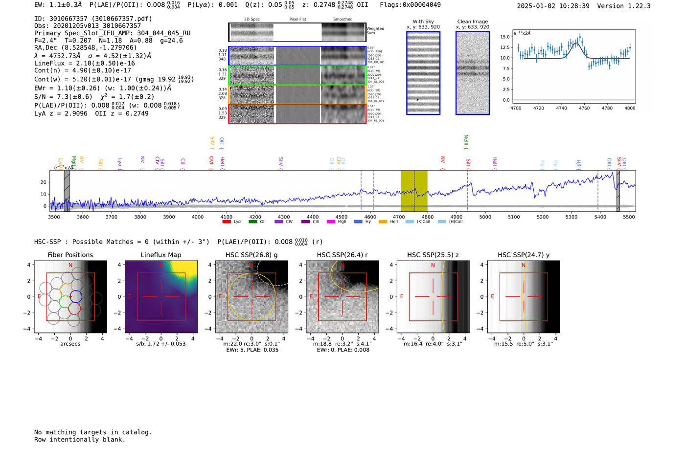Click the Primary Spec_Slot_IFU_AMP line
The image size is (685, 466).
[x=113, y=33]
